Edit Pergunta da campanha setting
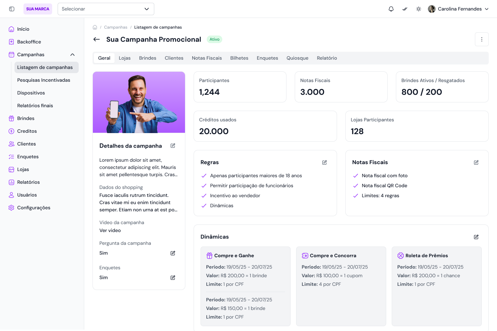This screenshot has height=331, width=497. tap(173, 253)
